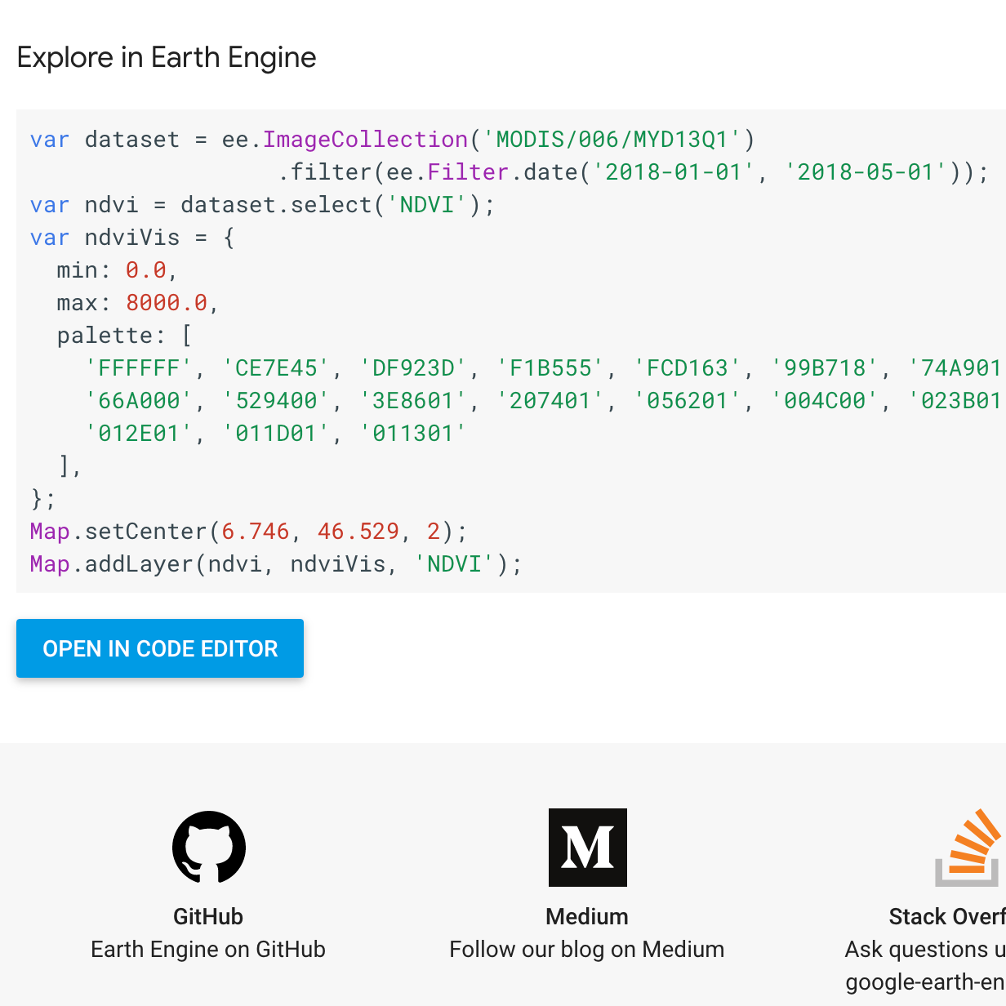Image resolution: width=1006 pixels, height=1006 pixels.
Task: Click the 'CE7E45' palette entry
Action: (x=277, y=368)
